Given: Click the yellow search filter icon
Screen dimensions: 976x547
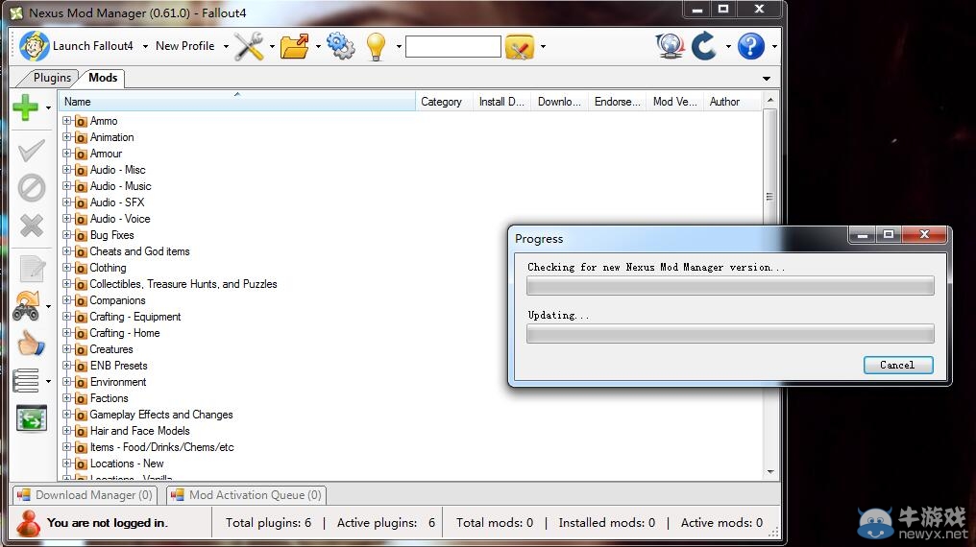Looking at the screenshot, I should tap(520, 47).
